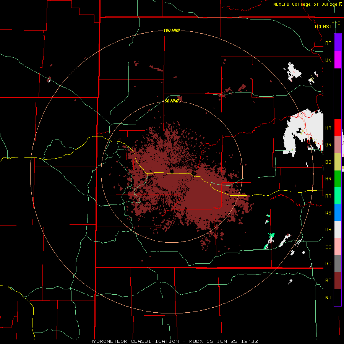This screenshot has height=344, width=344.
Task: Click the WS blue legend swatch
Action: [338, 213]
